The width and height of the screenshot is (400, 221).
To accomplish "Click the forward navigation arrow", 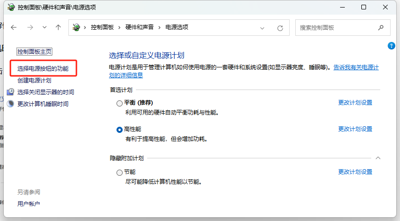I will [x=30, y=28].
